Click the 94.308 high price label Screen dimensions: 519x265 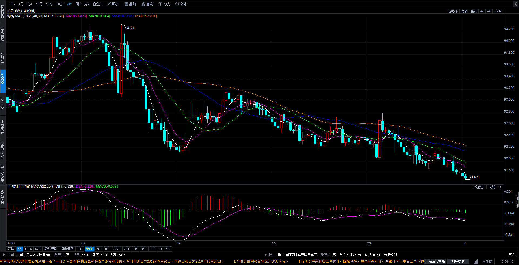[x=130, y=28]
